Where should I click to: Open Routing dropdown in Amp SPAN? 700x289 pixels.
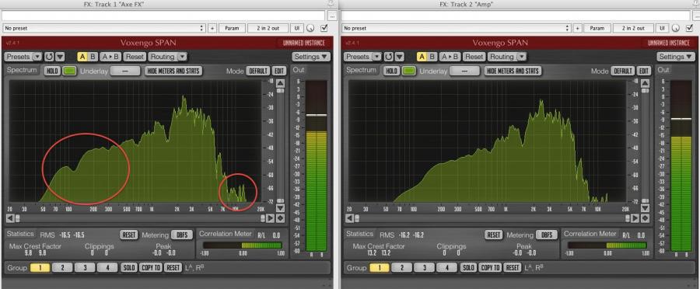506,57
